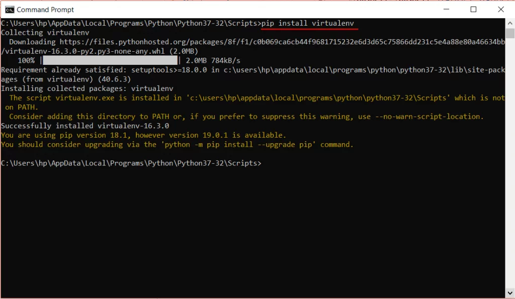Click the scrollbar up arrow
This screenshot has width=515, height=299.
(510, 23)
